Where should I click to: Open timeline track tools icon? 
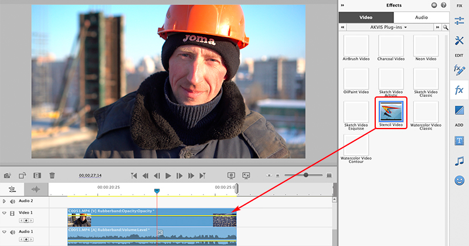point(12,189)
